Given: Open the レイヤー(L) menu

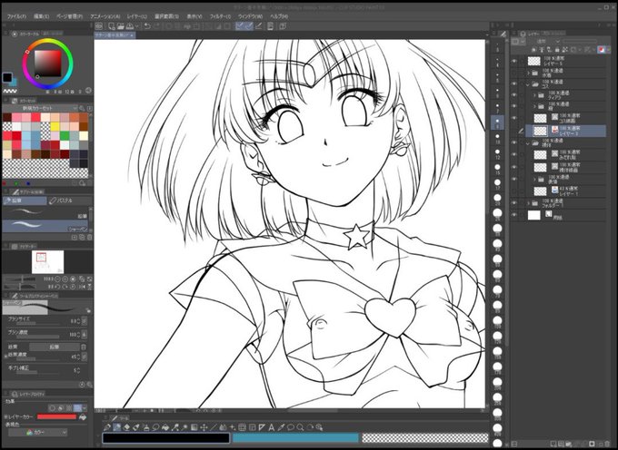Looking at the screenshot, I should (136, 16).
